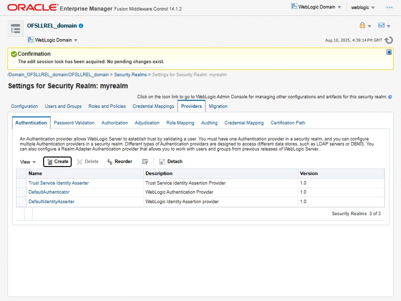The image size is (401, 301).
Task: Open the WebLogic Admin Console link icon
Action: [x=390, y=97]
